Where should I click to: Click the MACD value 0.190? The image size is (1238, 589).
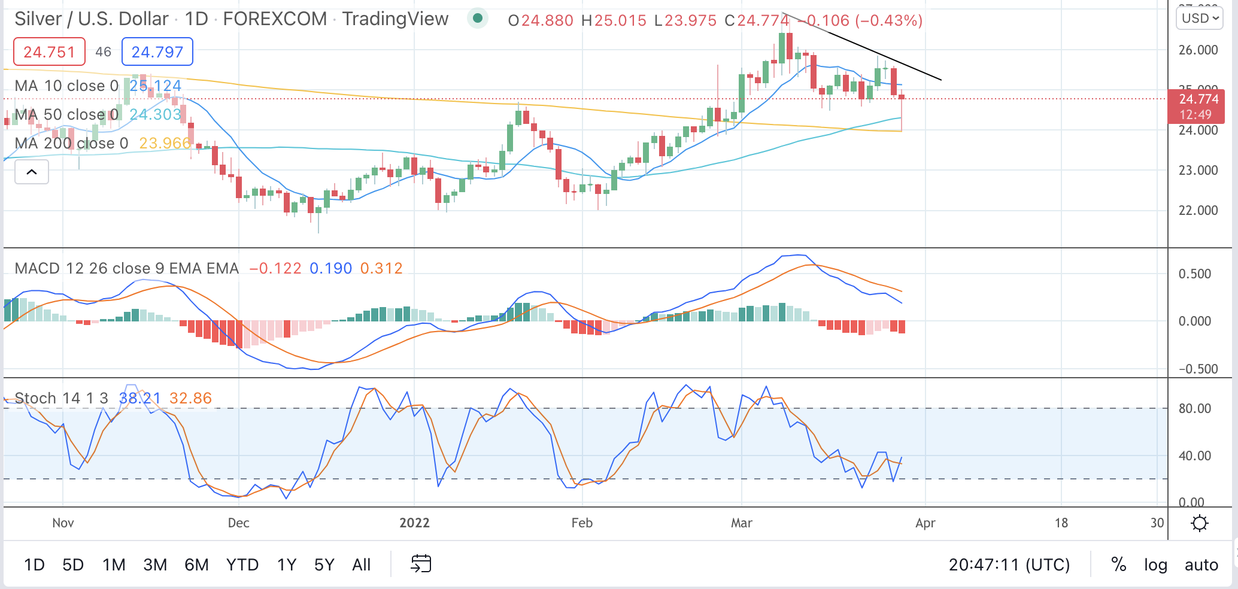(x=330, y=268)
